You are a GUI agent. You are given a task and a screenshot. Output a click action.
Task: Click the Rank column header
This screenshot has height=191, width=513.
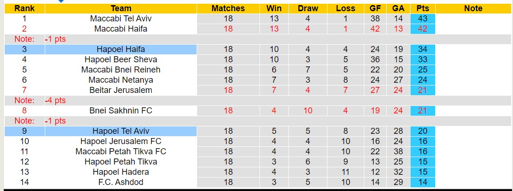(24, 8)
